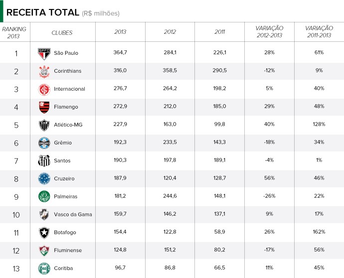
Task: Click the Coritiba club crest
Action: click(x=44, y=268)
